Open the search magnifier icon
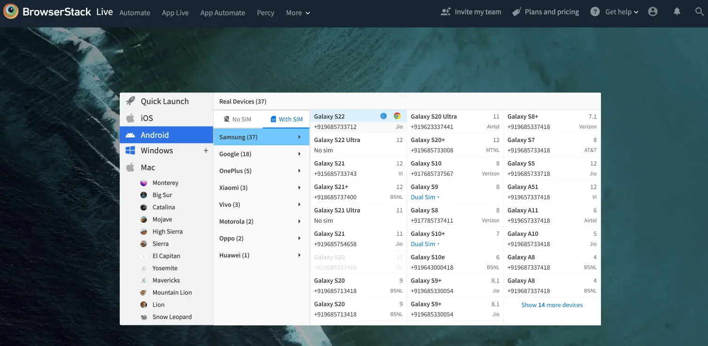 tap(699, 12)
